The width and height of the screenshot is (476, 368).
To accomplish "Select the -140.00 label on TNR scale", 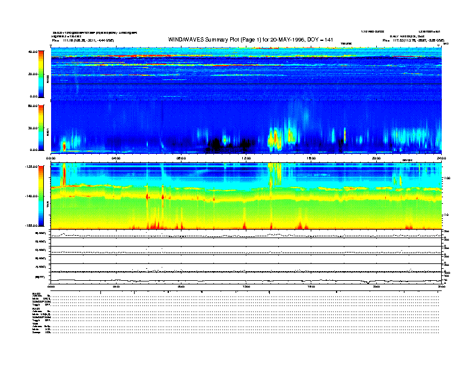I will 31,196.
